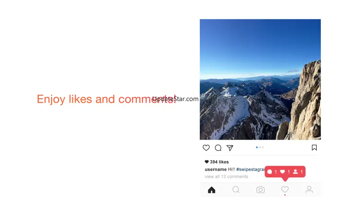
Task: Select third carousel page dot
Action: (x=263, y=147)
